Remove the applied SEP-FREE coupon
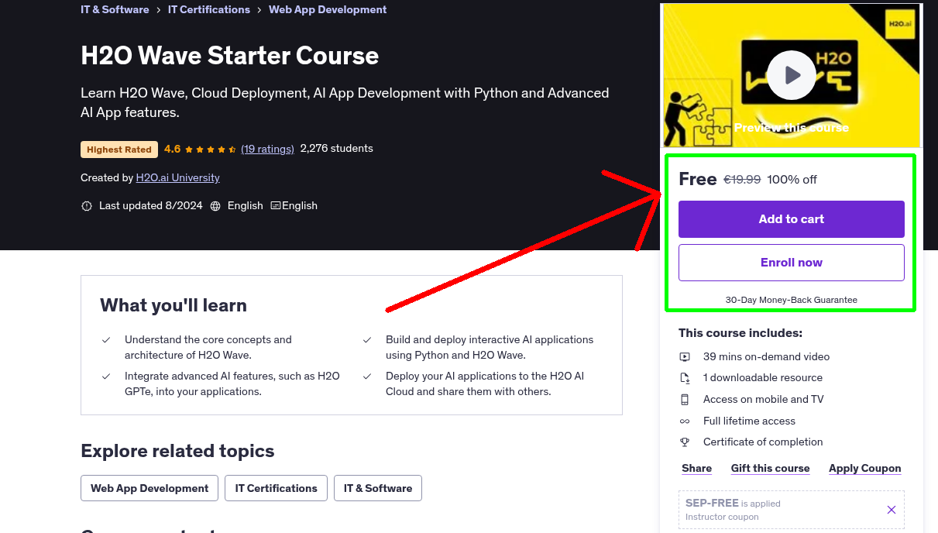The width and height of the screenshot is (938, 533). [x=891, y=510]
